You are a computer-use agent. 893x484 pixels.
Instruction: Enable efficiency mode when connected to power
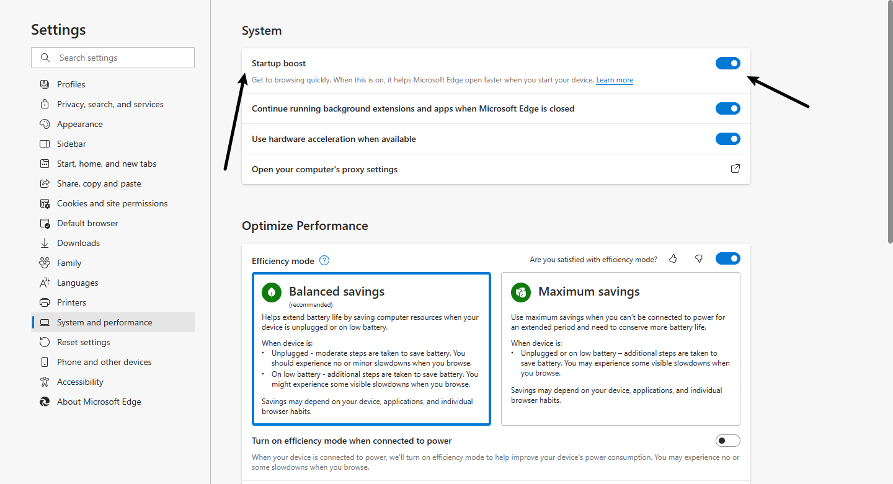click(x=728, y=441)
